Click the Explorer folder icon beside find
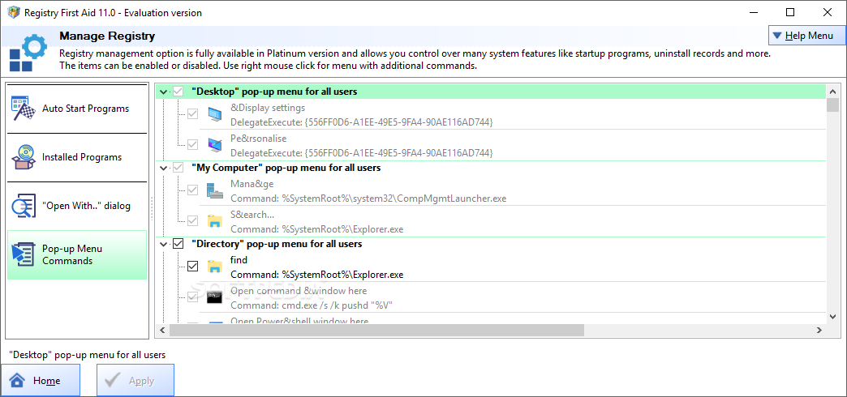 point(214,267)
